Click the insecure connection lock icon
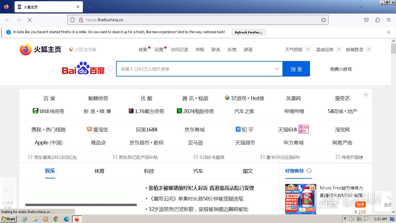The width and height of the screenshot is (396, 223). (x=81, y=20)
